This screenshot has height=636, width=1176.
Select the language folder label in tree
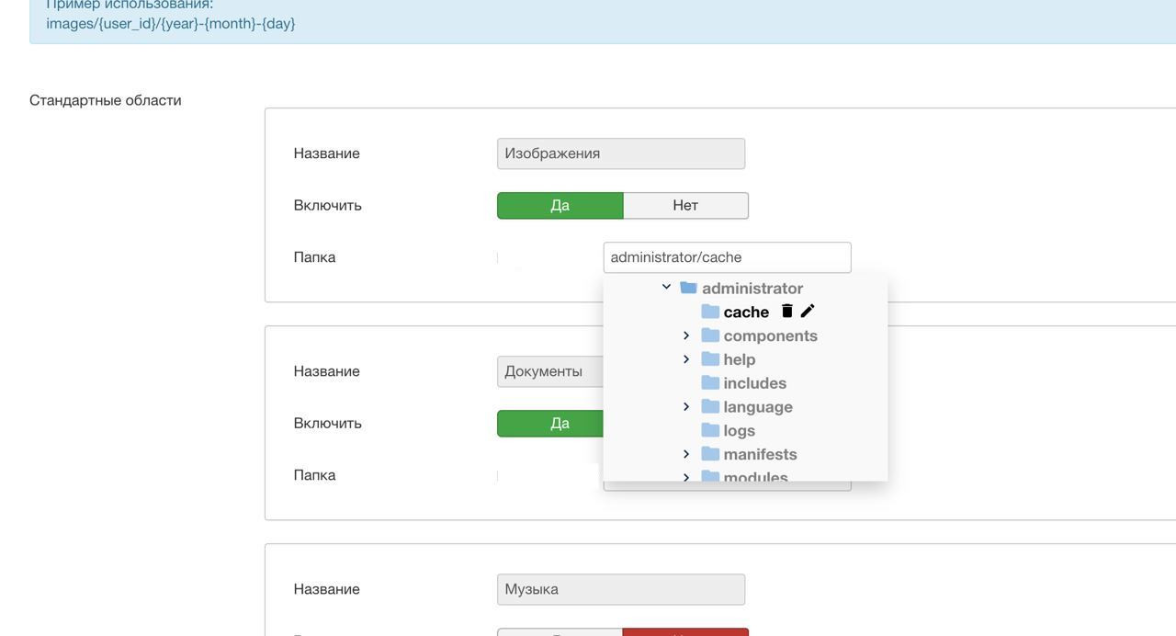click(x=757, y=407)
